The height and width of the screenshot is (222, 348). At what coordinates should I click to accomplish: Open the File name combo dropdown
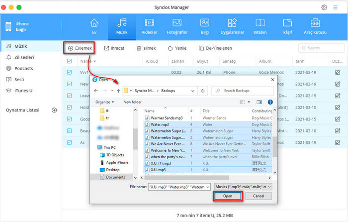pos(208,187)
